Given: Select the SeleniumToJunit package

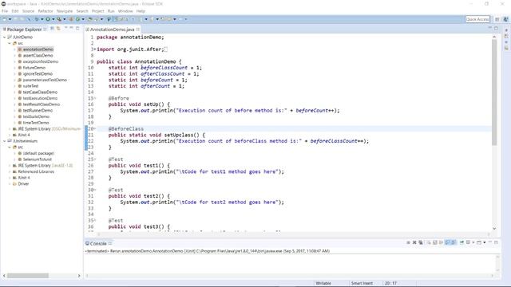Looking at the screenshot, I should tap(38, 159).
